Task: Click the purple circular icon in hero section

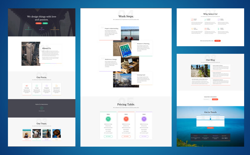Action: click(x=42, y=28)
